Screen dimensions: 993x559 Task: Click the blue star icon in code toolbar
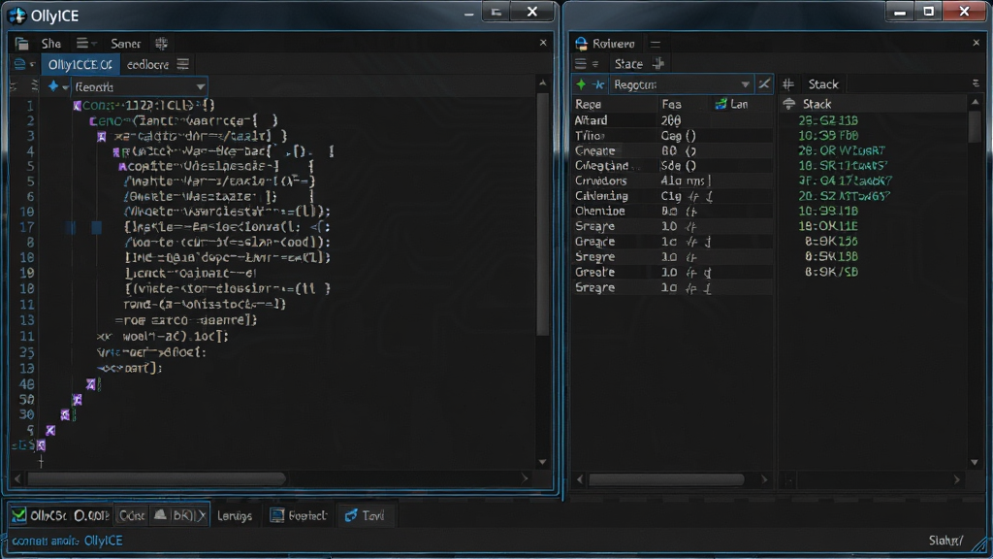(52, 86)
